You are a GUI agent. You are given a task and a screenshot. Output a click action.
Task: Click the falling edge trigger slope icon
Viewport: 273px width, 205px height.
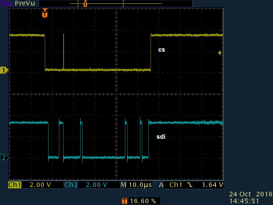(190, 185)
